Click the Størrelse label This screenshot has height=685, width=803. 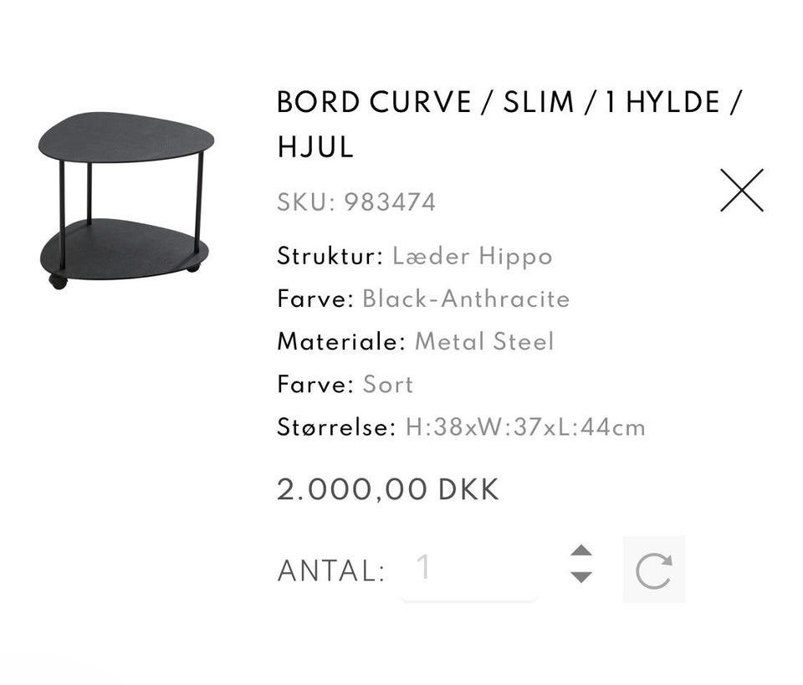[335, 427]
